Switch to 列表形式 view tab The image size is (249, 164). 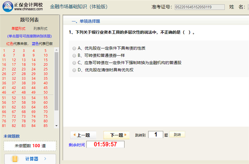click(41, 29)
